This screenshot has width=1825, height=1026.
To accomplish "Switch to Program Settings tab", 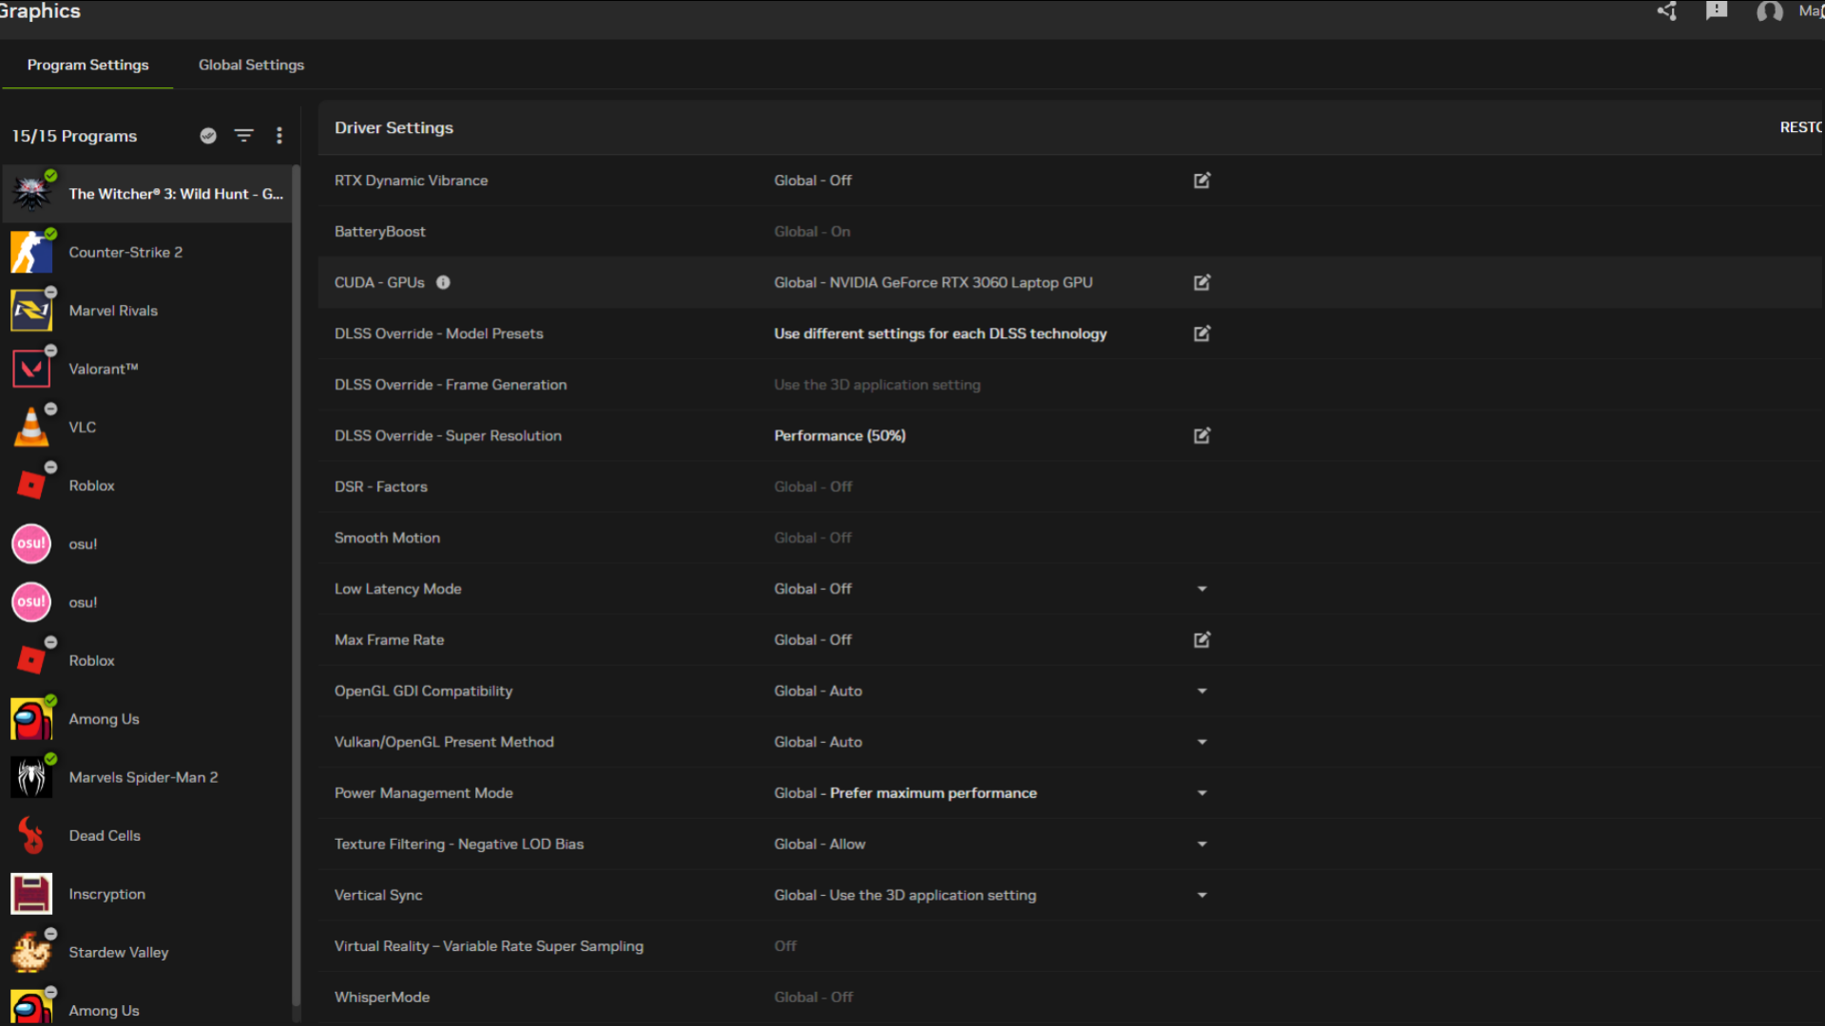I will click(87, 65).
